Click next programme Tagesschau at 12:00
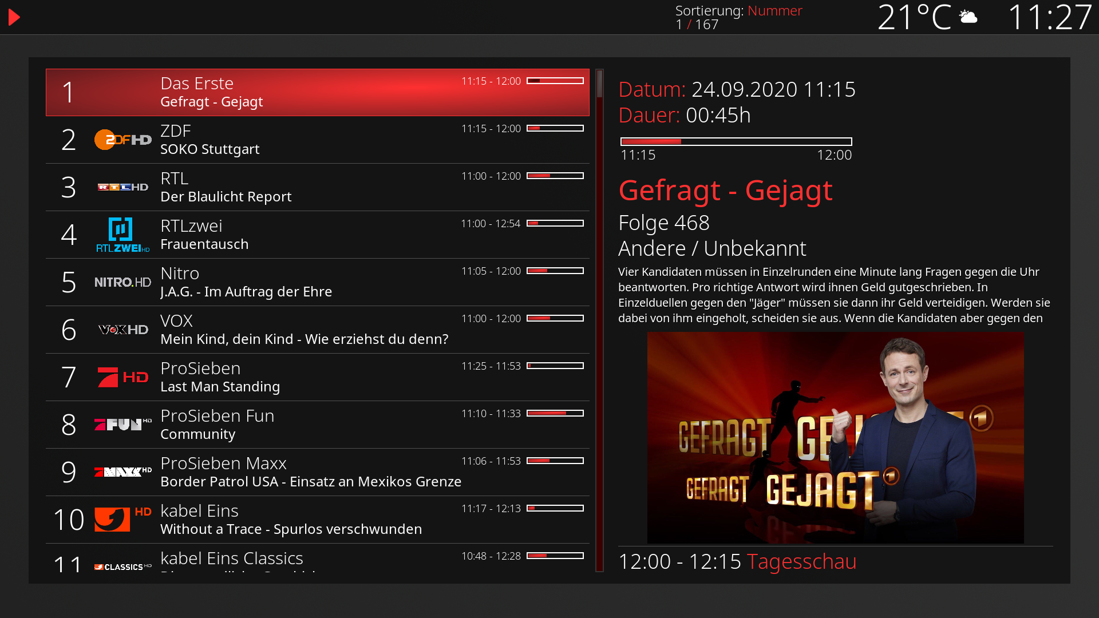Viewport: 1099px width, 618px height. pos(737,561)
